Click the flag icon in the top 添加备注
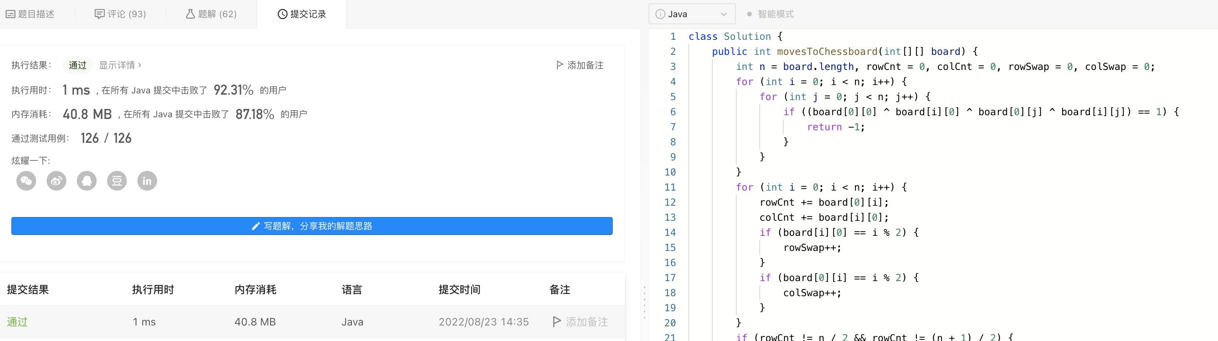The width and height of the screenshot is (1218, 341). tap(559, 65)
